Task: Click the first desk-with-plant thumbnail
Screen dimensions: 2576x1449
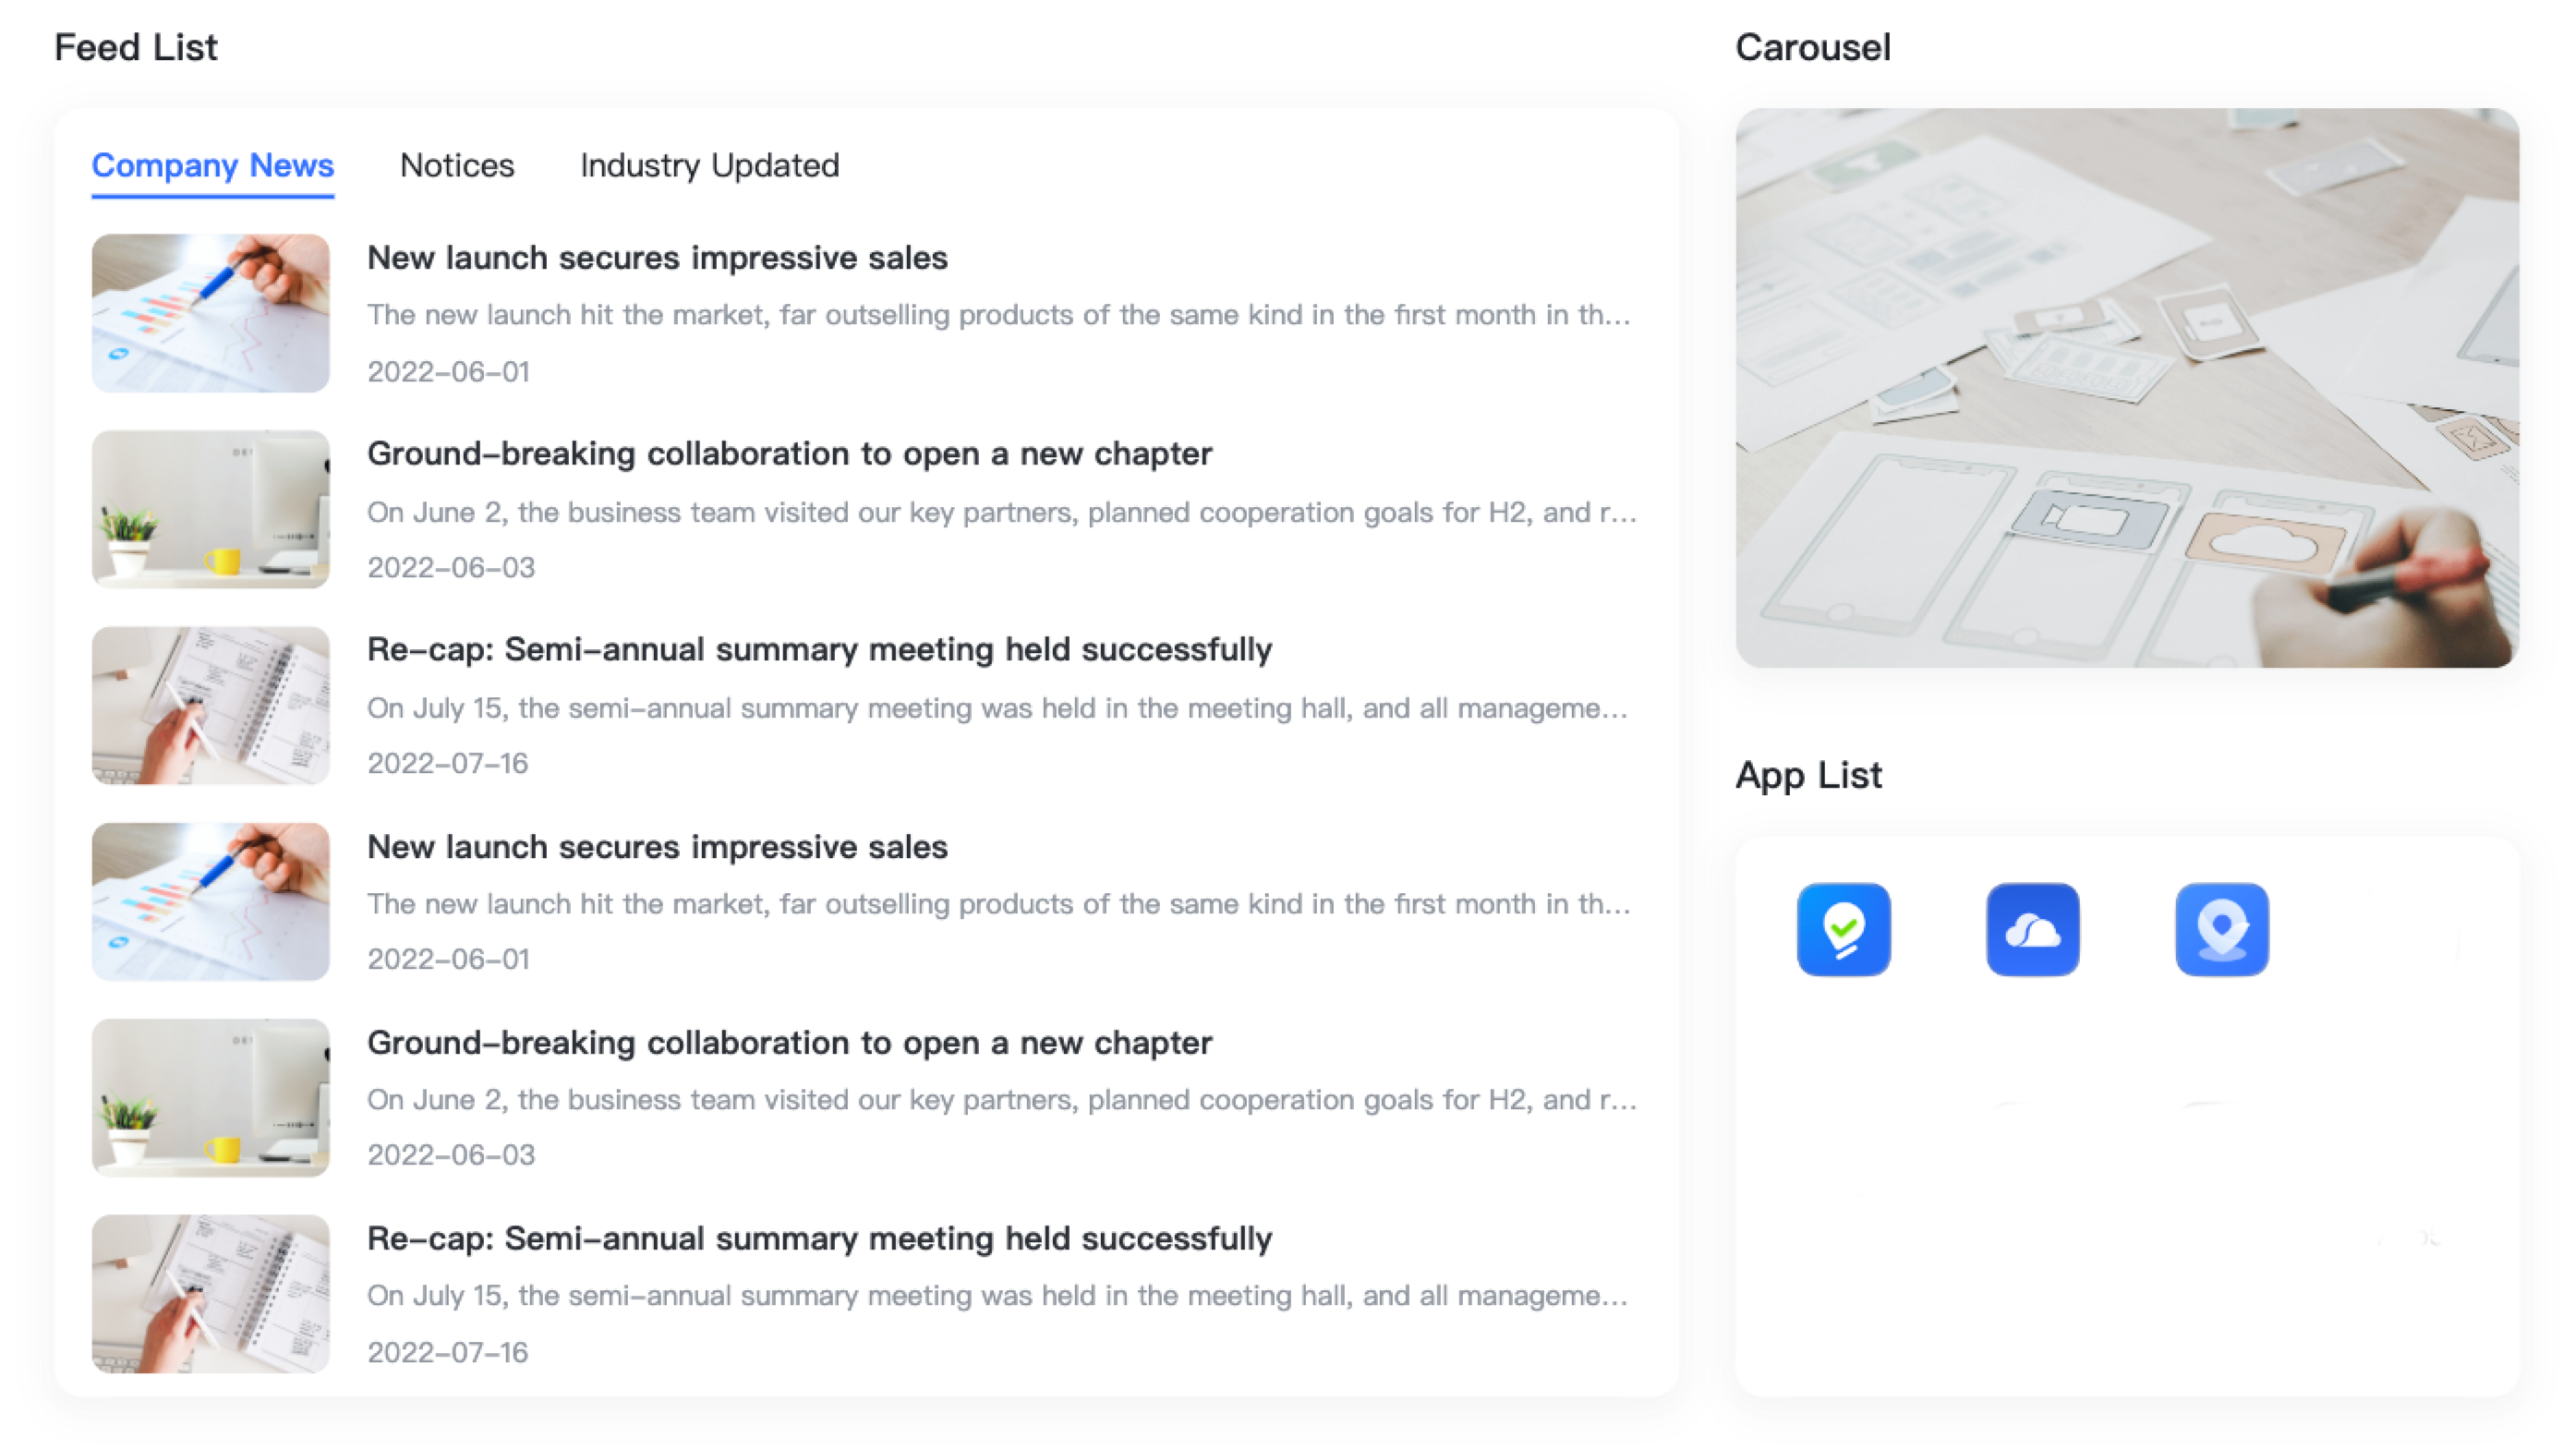Action: tap(211, 509)
